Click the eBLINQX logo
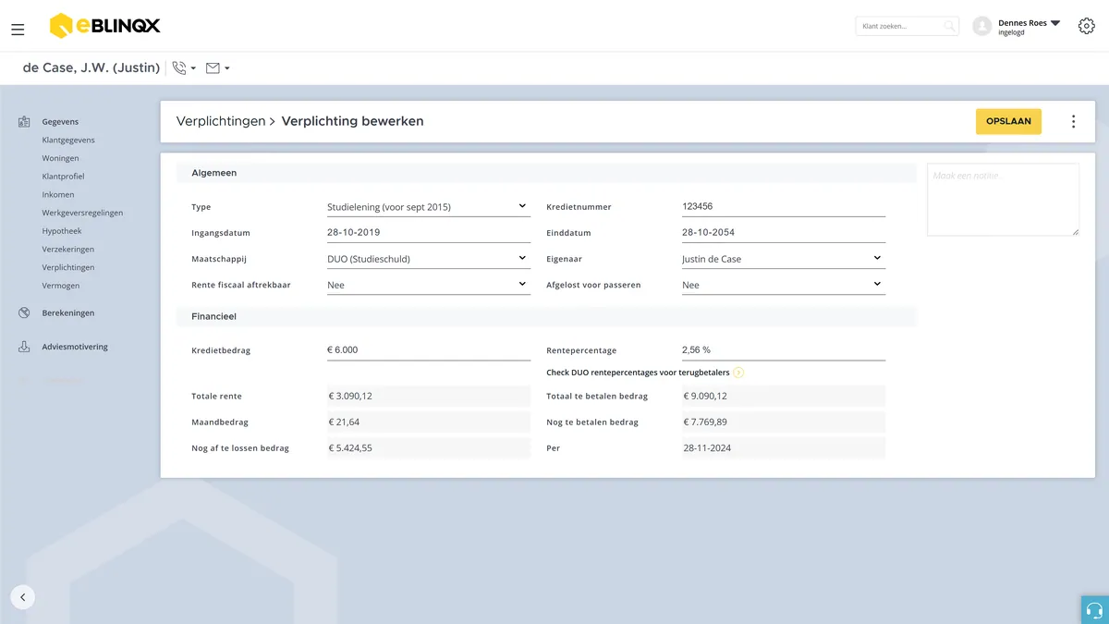Screen dimensions: 1109x624 click(104, 26)
